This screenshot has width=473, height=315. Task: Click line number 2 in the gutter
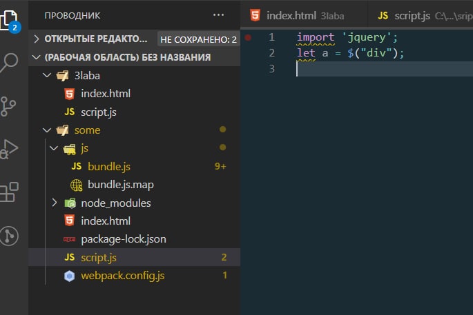271,53
